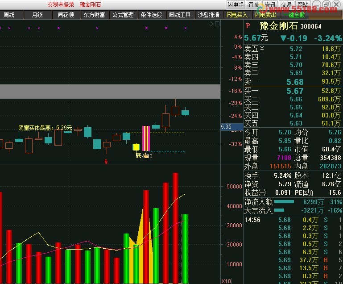The height and width of the screenshot is (284, 343).
Task: Click the 14:56 tick timestamp
Action: [252, 220]
